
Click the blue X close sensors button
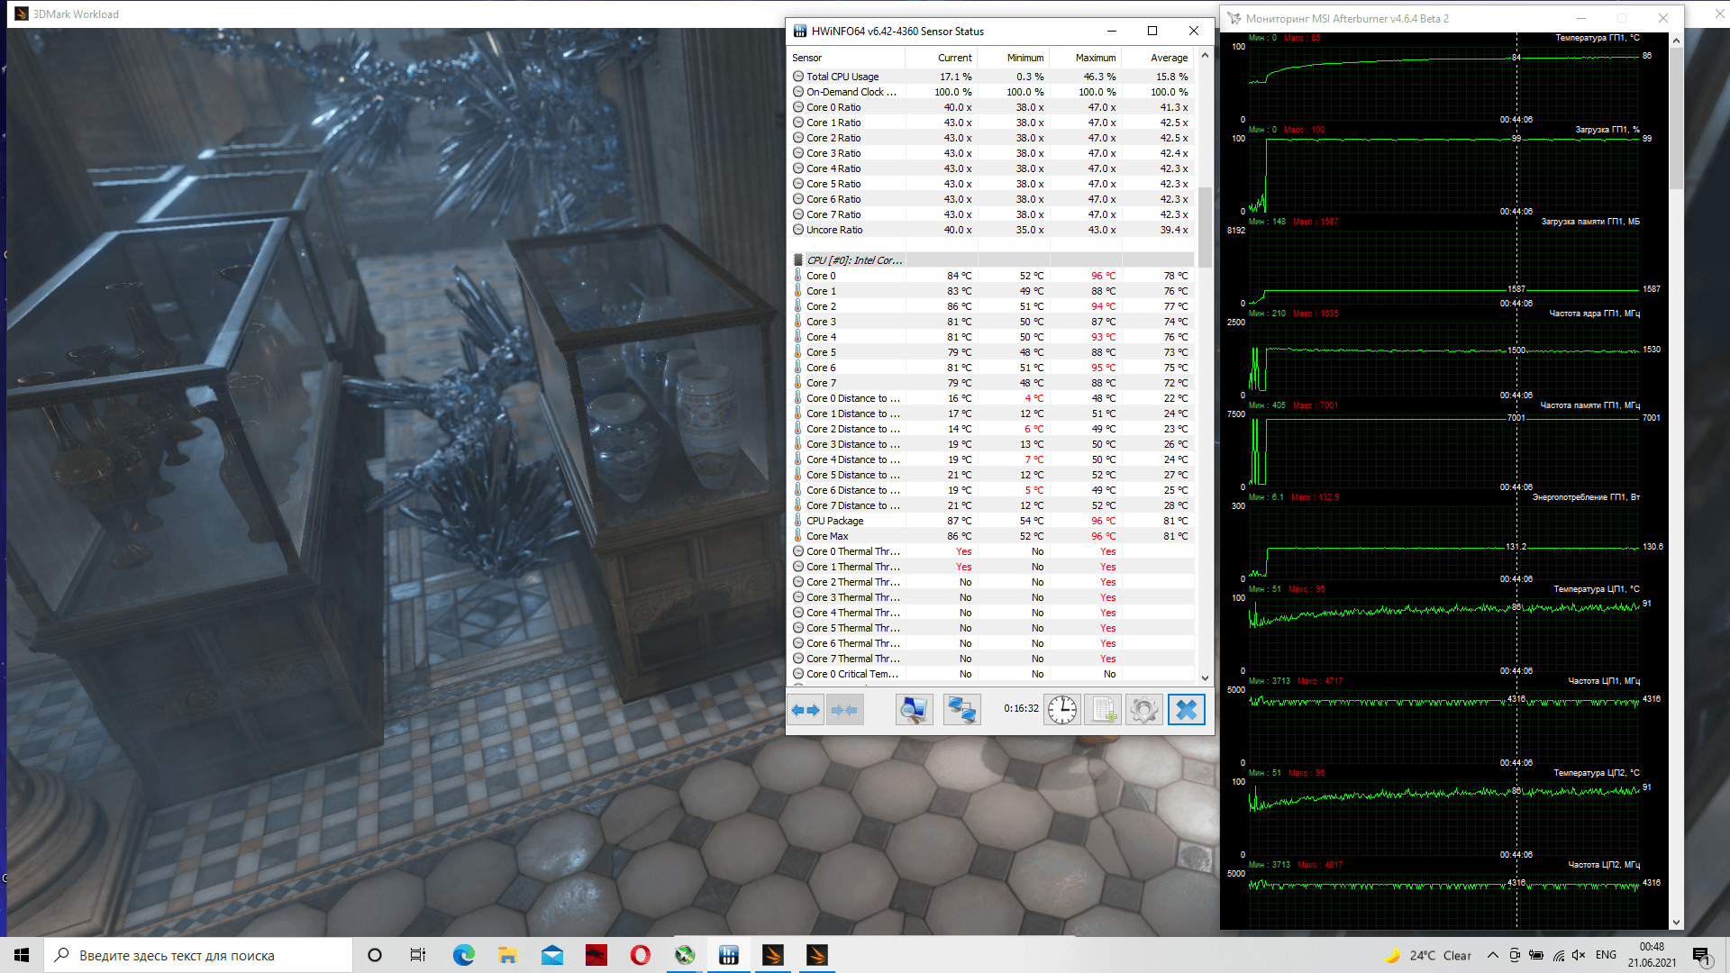point(1186,710)
